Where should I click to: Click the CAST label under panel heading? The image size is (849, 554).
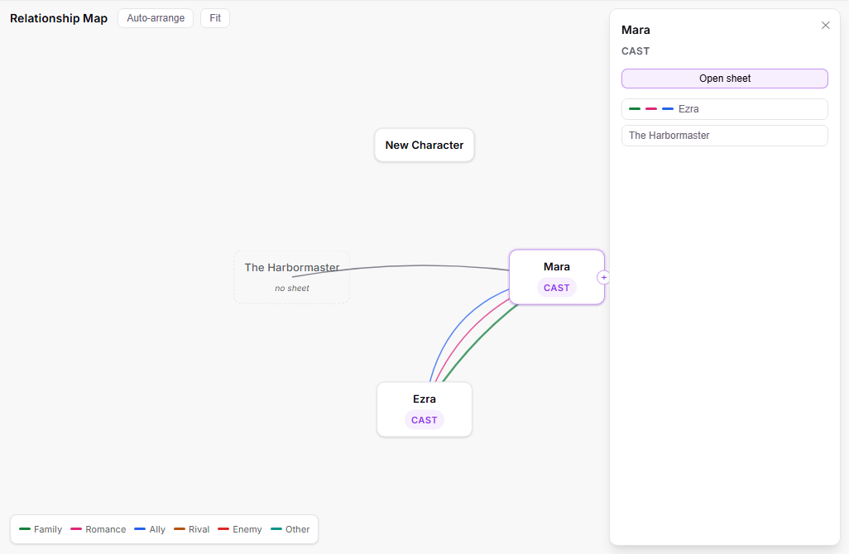pyautogui.click(x=636, y=51)
